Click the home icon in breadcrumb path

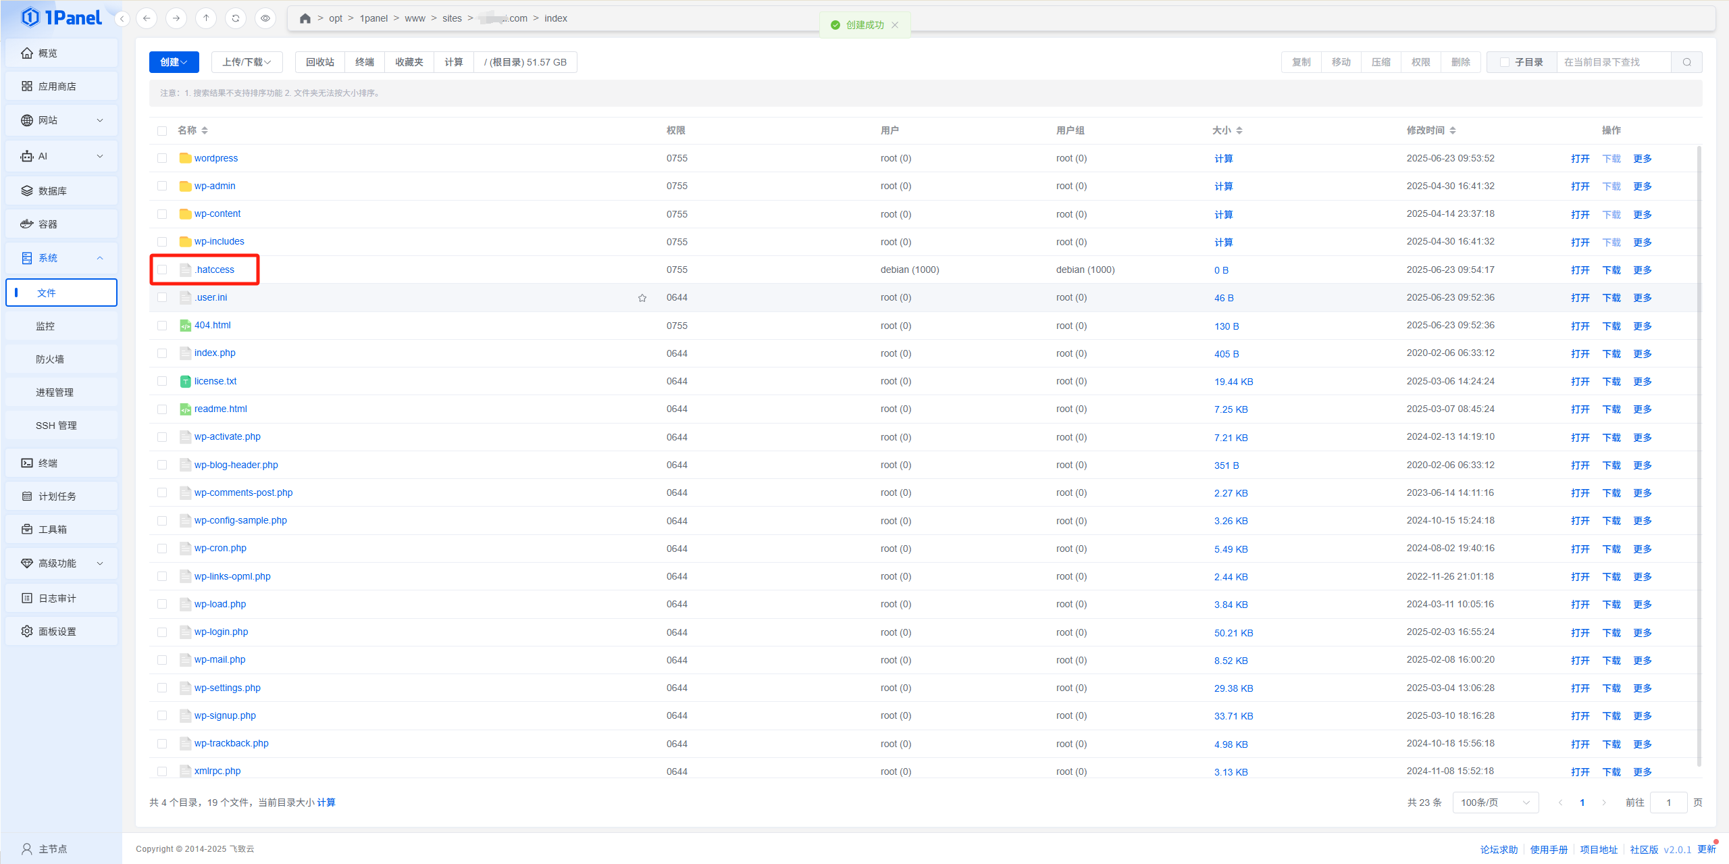coord(305,18)
